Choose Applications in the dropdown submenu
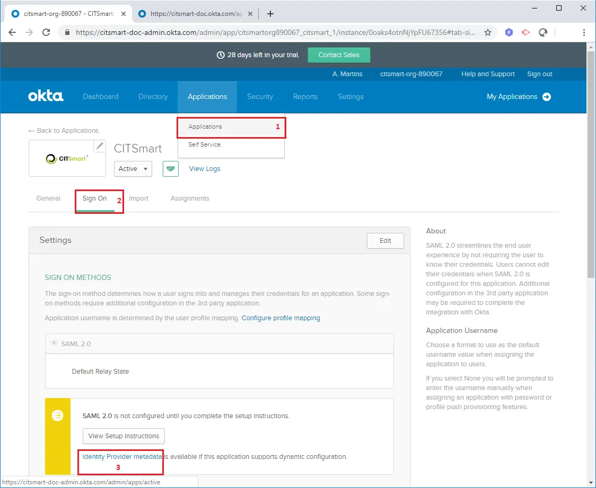 pos(205,126)
